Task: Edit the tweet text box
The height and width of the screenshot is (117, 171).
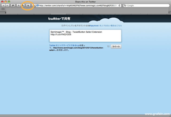Action: point(85,36)
